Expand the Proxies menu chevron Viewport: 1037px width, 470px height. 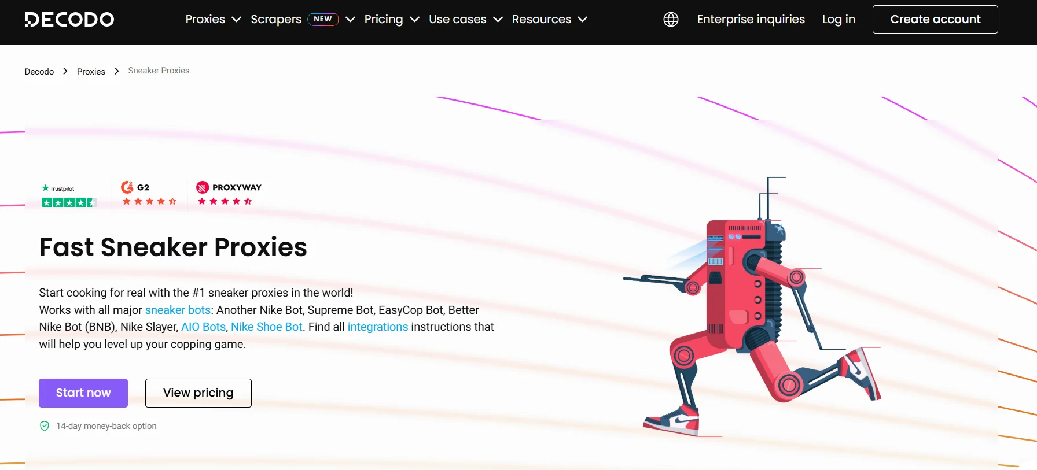coord(236,20)
